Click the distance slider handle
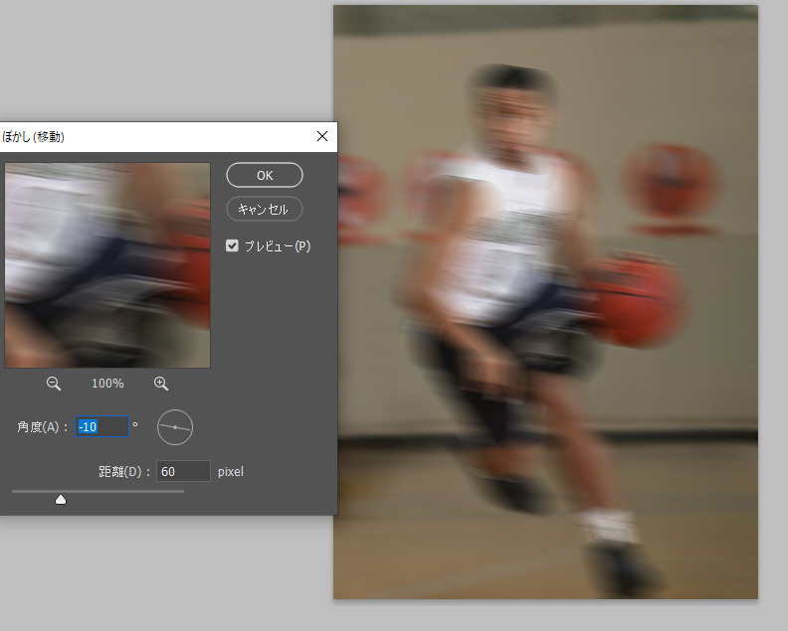This screenshot has height=631, width=788. [61, 499]
